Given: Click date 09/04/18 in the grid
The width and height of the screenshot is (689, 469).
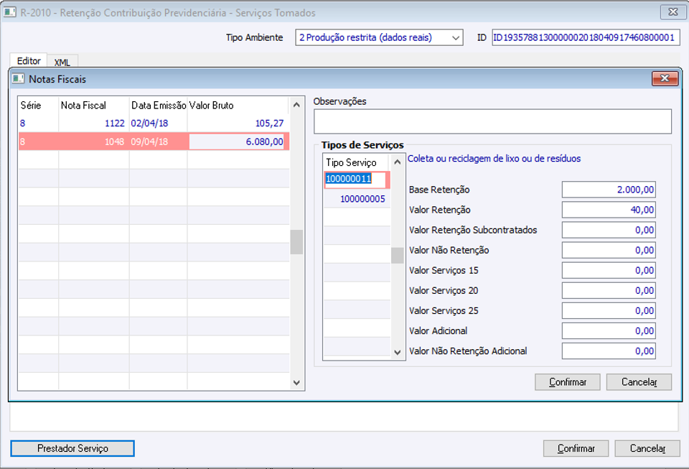Looking at the screenshot, I should coord(149,141).
